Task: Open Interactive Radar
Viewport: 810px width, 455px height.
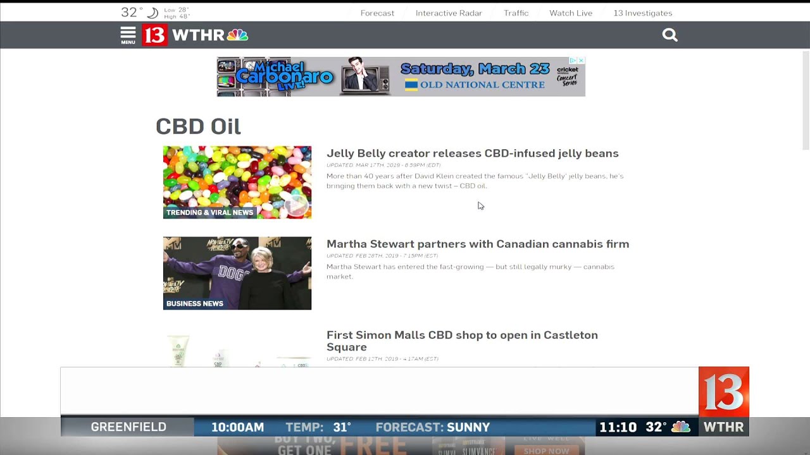Action: tap(449, 13)
